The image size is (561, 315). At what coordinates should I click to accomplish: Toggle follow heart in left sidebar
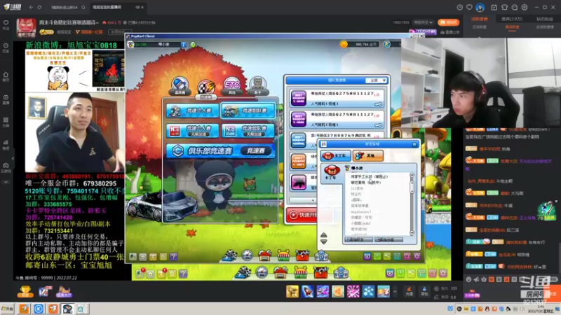6,24
